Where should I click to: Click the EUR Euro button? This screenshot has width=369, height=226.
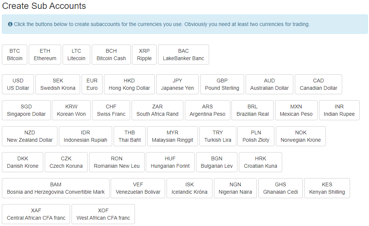(92, 84)
